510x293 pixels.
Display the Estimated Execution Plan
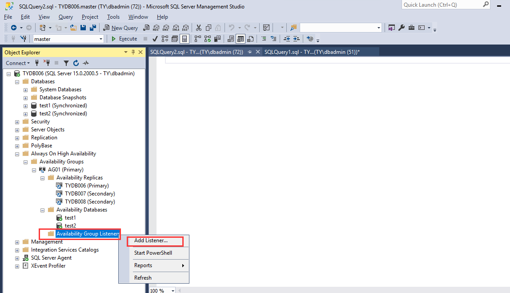[x=165, y=39]
